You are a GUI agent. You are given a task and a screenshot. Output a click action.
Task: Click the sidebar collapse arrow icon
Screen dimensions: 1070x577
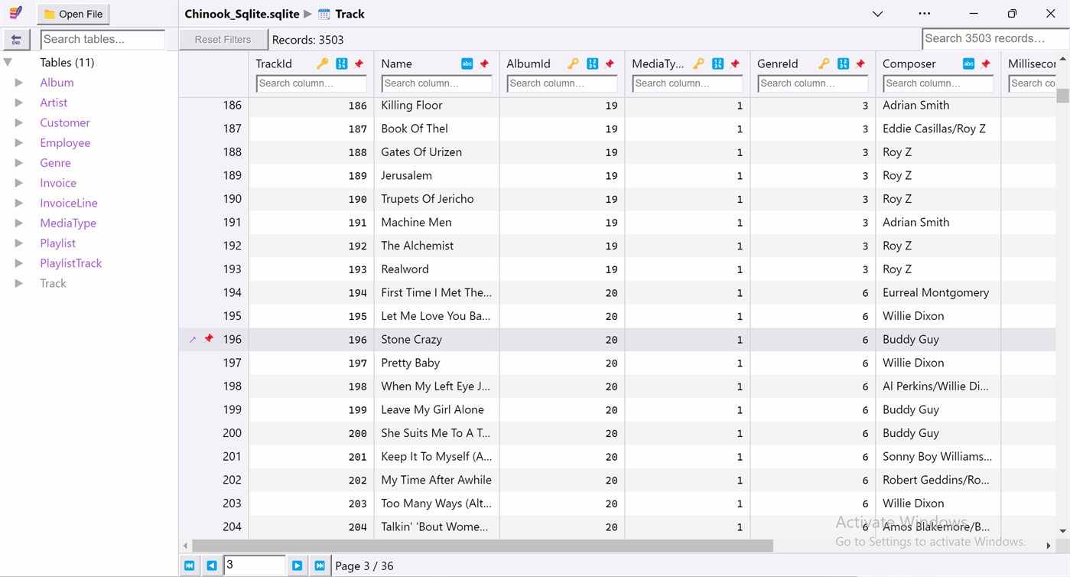[16, 39]
